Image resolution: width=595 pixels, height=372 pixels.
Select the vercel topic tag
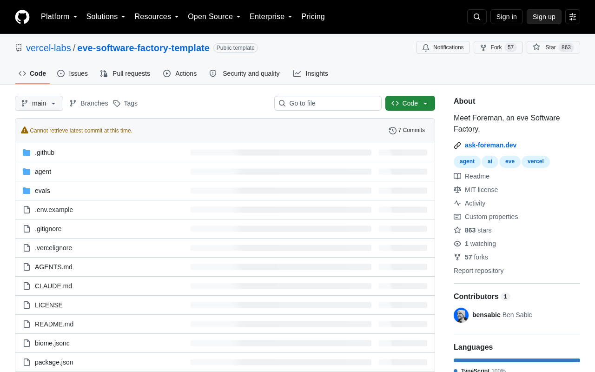pos(535,161)
